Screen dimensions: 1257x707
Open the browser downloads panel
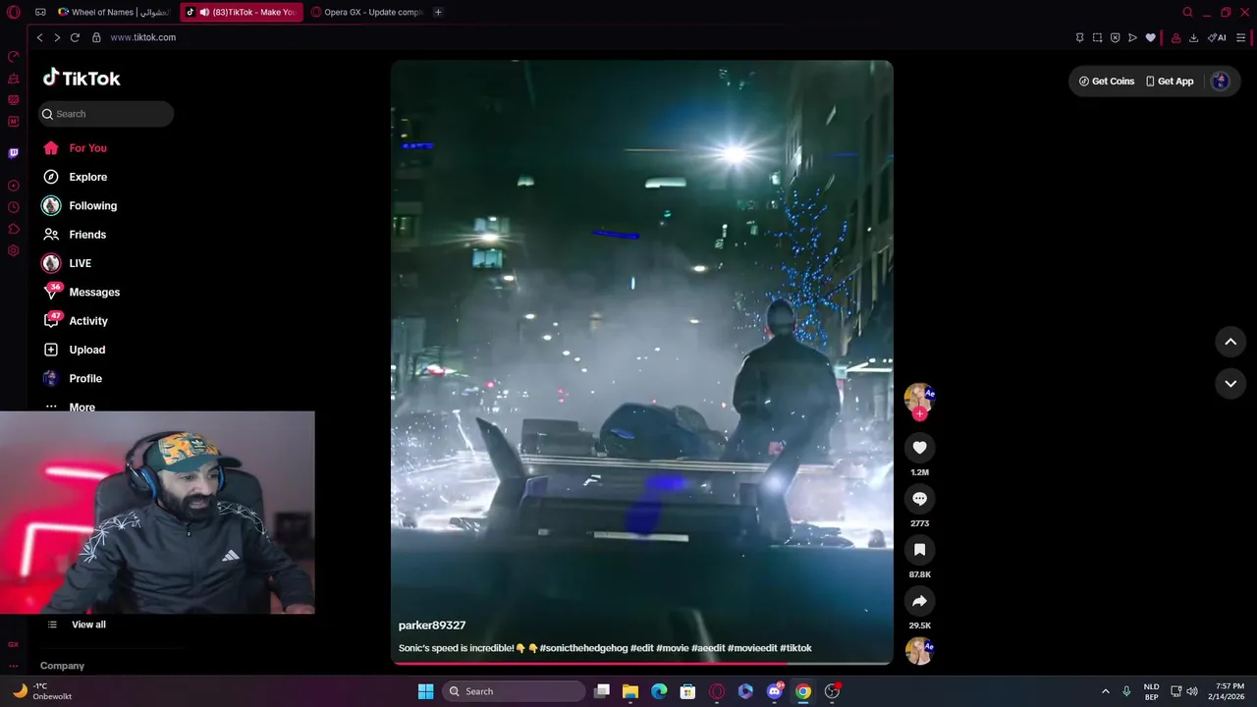pos(1193,37)
